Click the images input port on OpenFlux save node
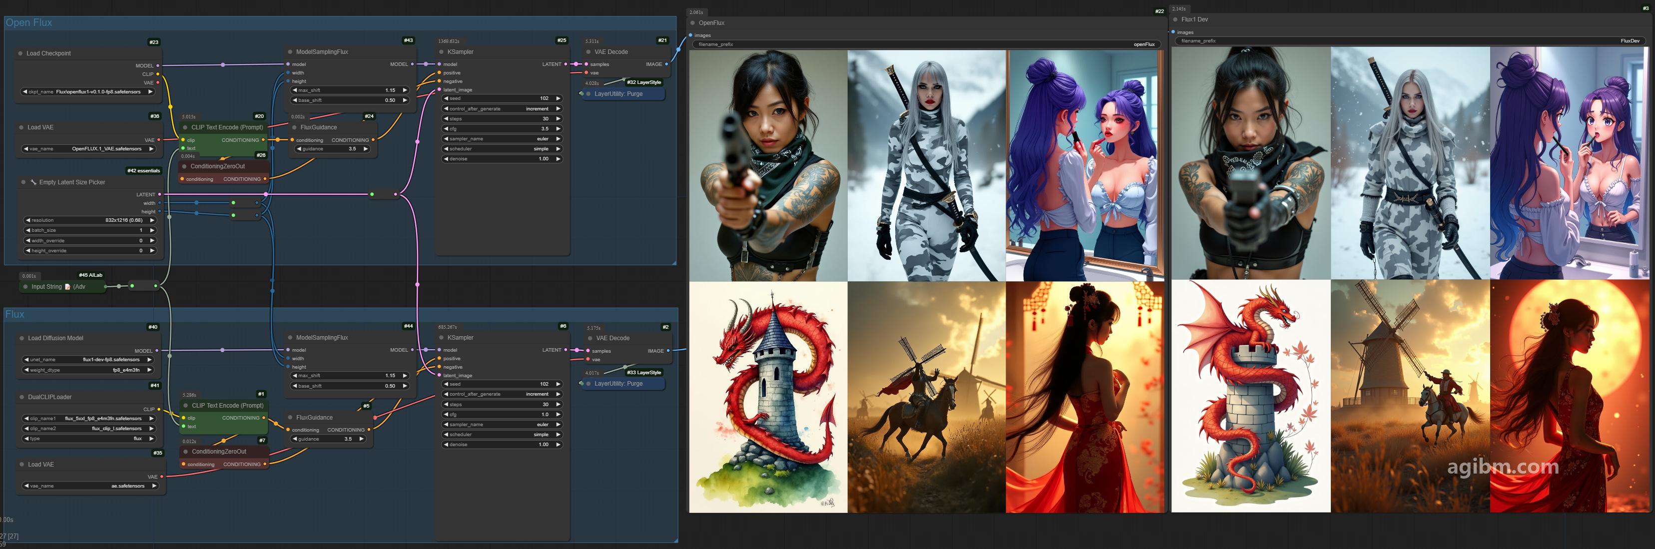 (x=691, y=35)
